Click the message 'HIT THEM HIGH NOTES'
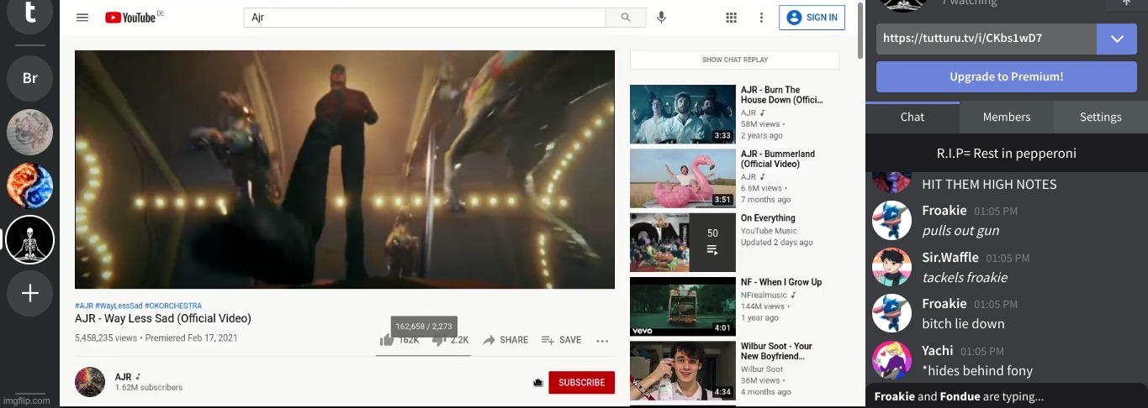Screen dimensions: 1148x408 (x=989, y=185)
